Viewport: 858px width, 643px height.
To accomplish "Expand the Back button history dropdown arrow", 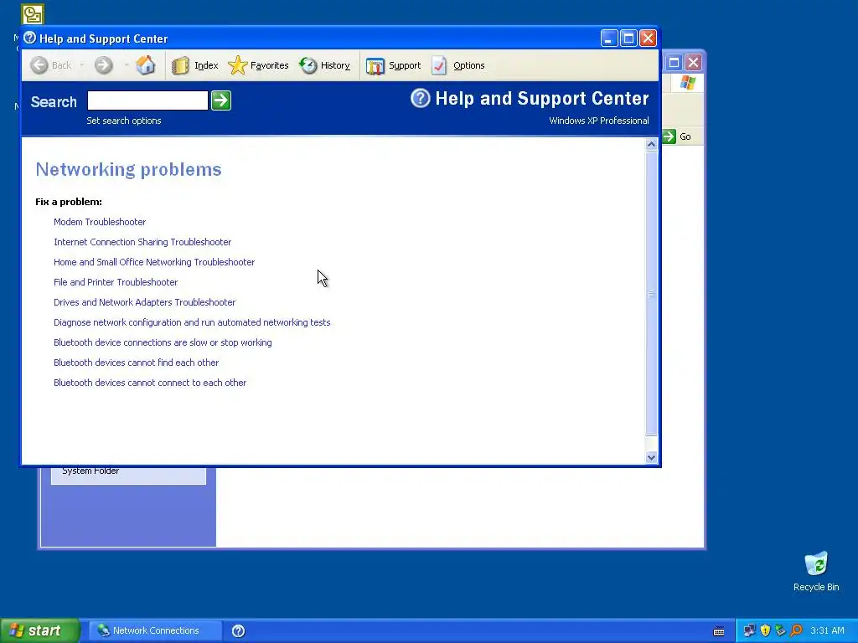I will click(x=81, y=65).
